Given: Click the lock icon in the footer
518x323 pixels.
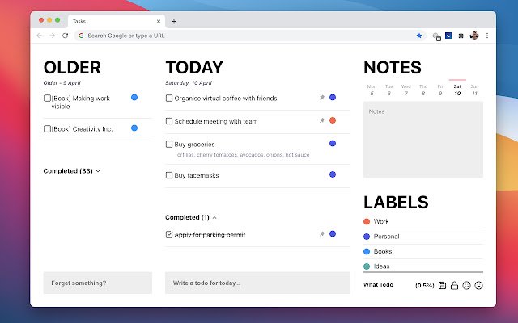Looking at the screenshot, I should (x=454, y=285).
